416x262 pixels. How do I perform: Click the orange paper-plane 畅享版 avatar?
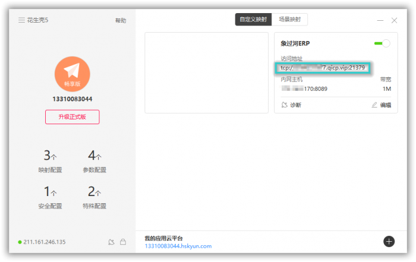click(72, 74)
